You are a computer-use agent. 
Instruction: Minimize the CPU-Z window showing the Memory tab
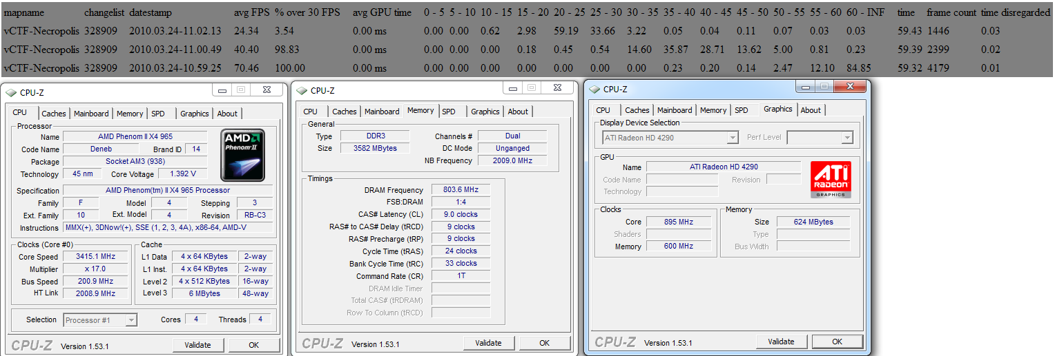pos(513,88)
